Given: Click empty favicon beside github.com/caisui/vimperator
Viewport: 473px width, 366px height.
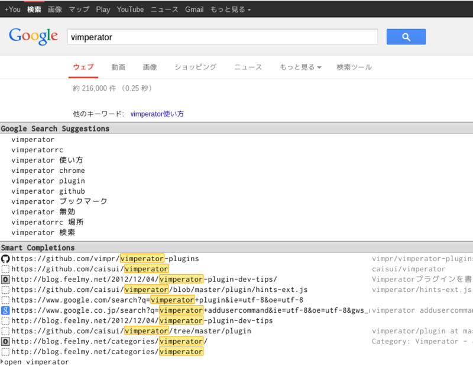Looking at the screenshot, I should coord(5,269).
